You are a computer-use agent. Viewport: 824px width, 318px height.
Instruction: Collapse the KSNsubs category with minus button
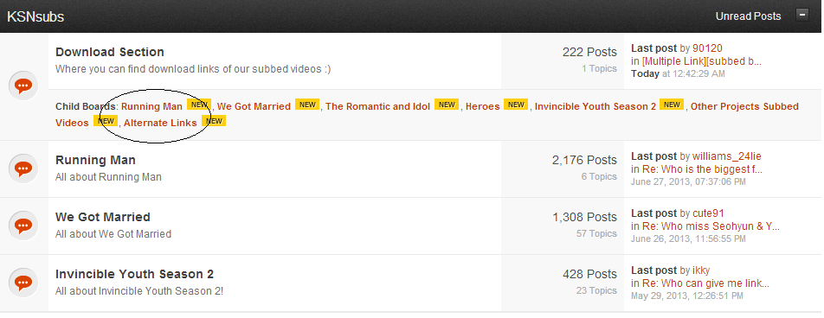pyautogui.click(x=802, y=15)
